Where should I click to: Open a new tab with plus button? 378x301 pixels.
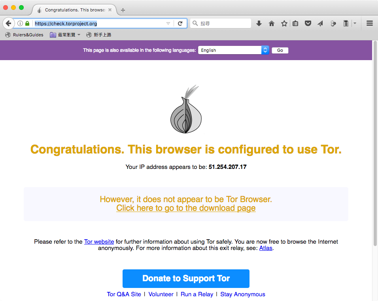(x=123, y=10)
